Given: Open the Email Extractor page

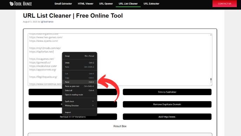Looking at the screenshot, I should click(x=63, y=4).
